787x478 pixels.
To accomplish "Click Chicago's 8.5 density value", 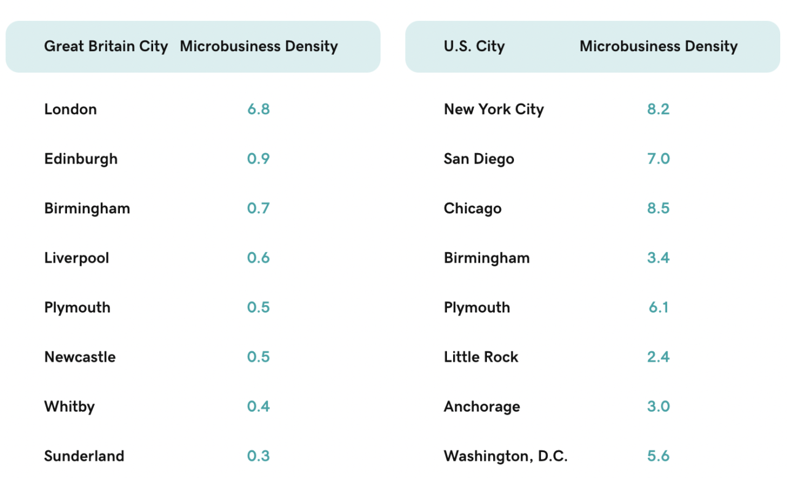I will [x=658, y=209].
